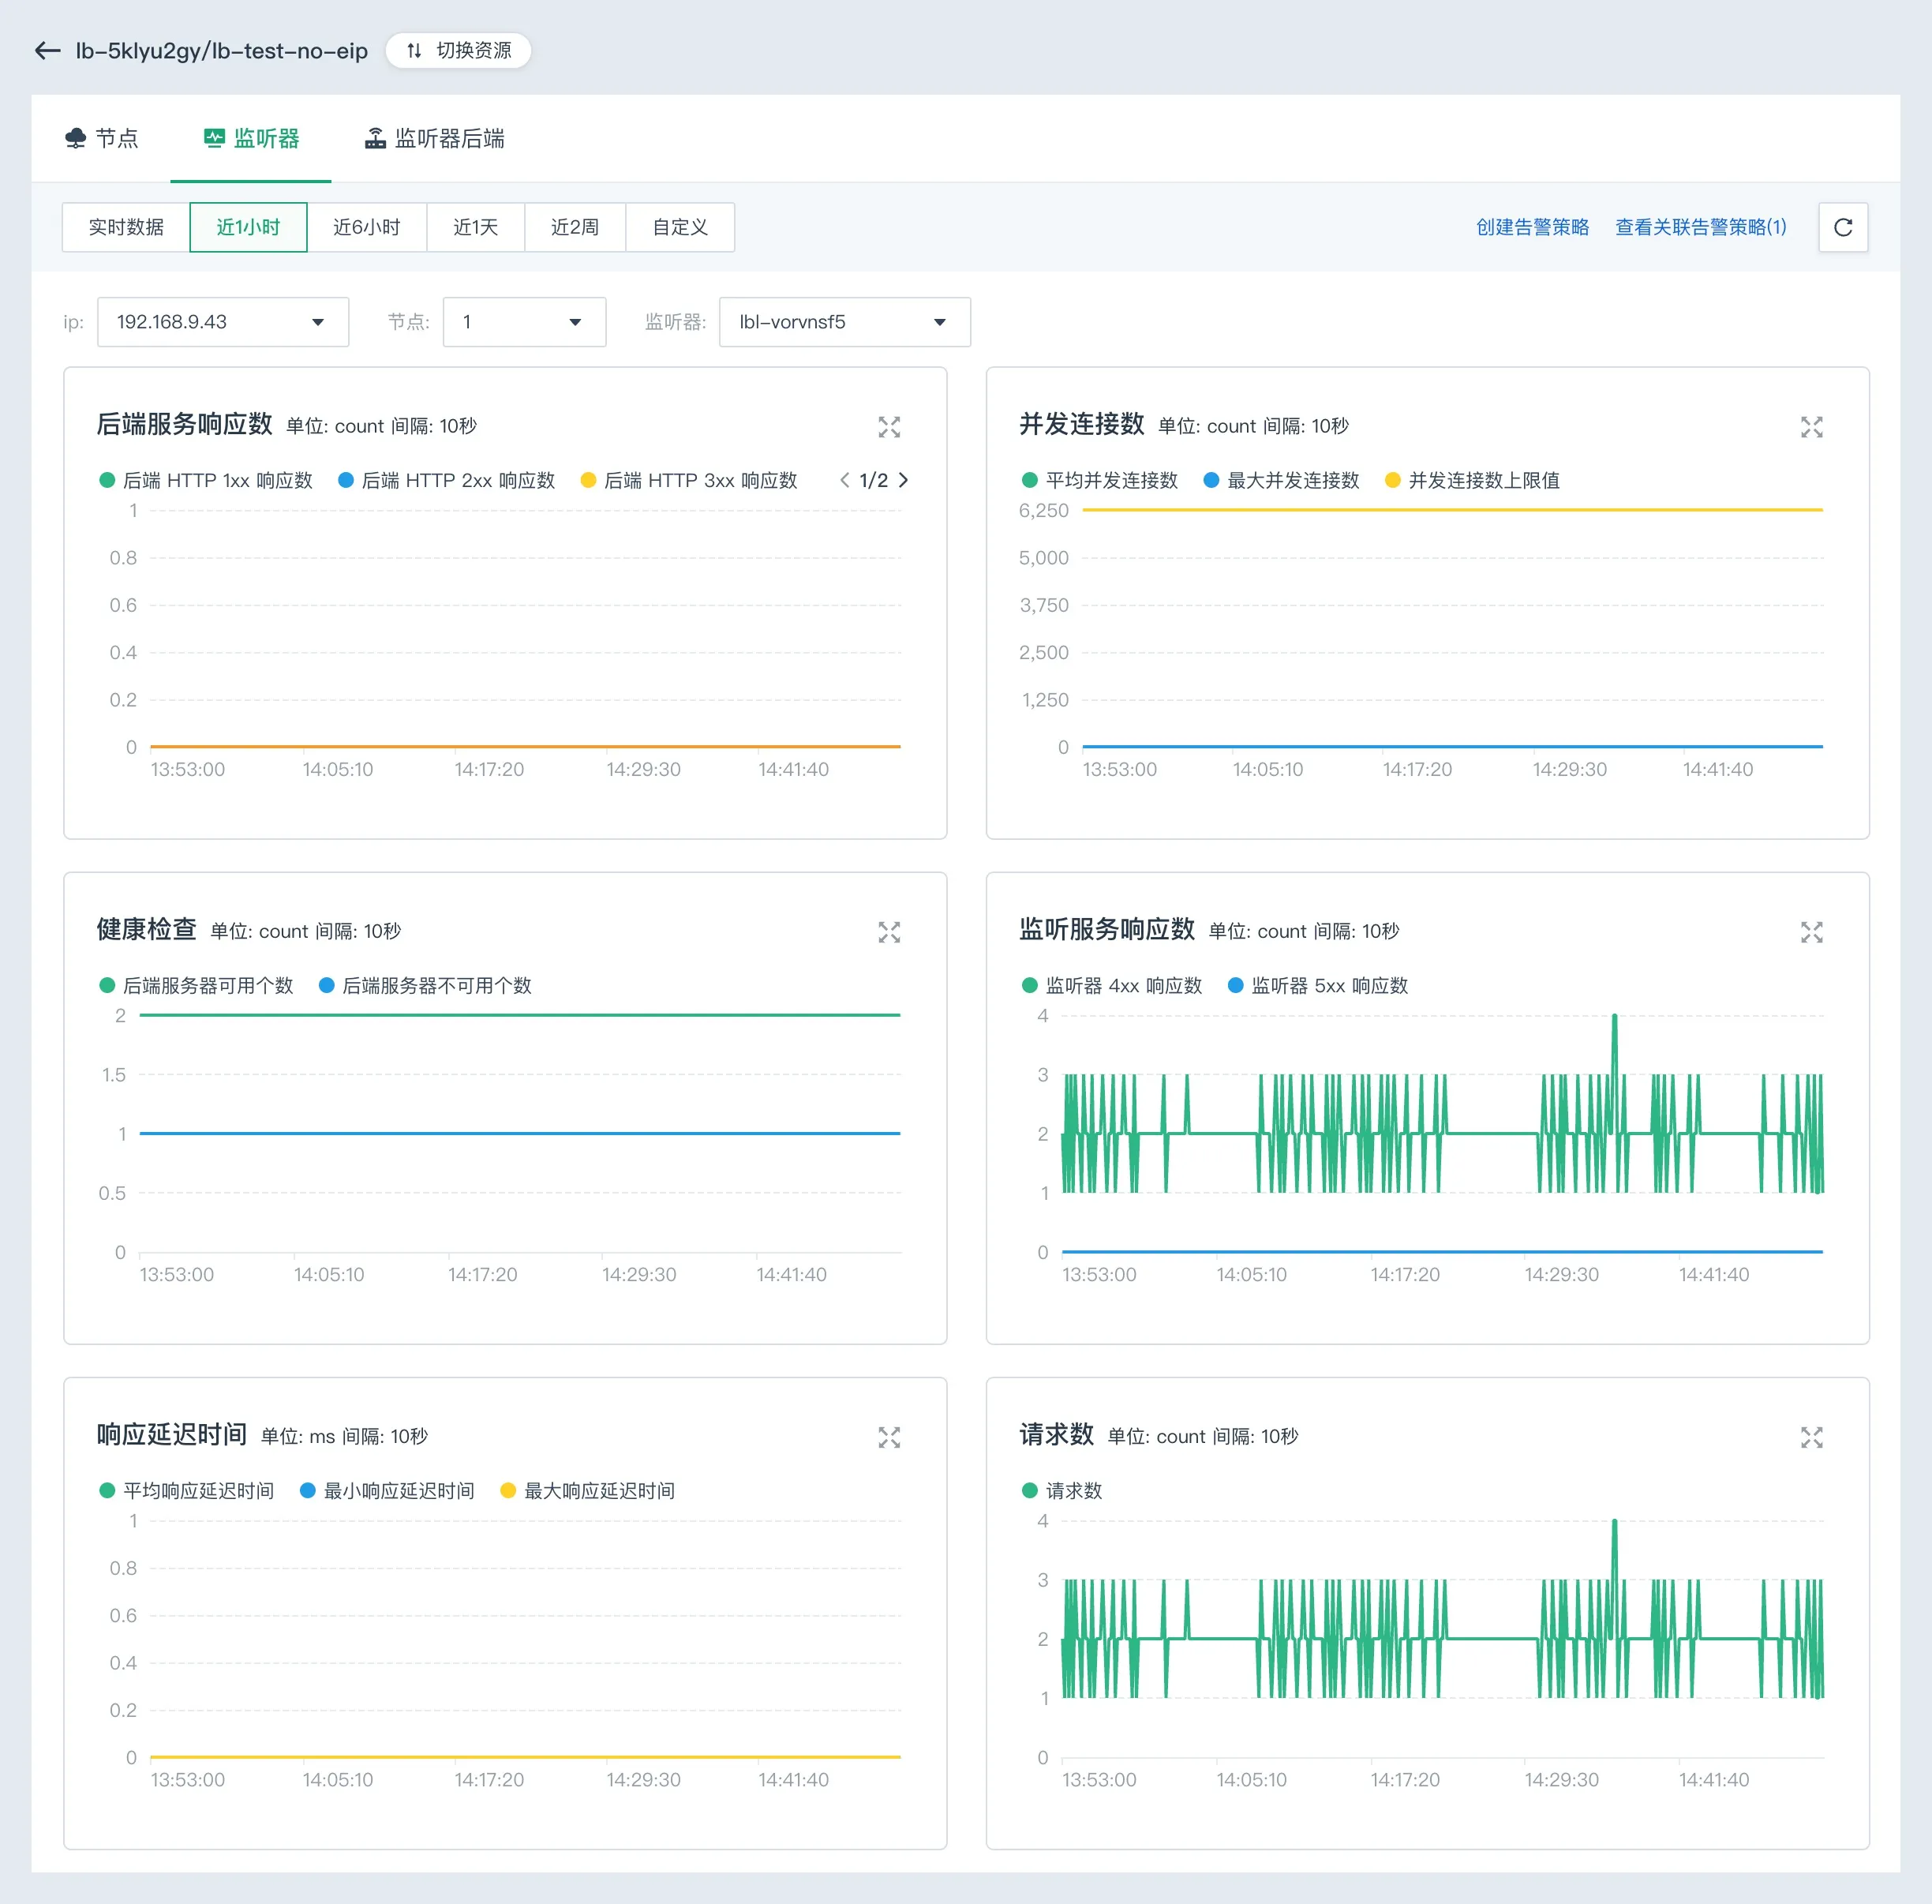The height and width of the screenshot is (1904, 1932).
Task: Choose the 自定义 custom time range
Action: click(680, 227)
